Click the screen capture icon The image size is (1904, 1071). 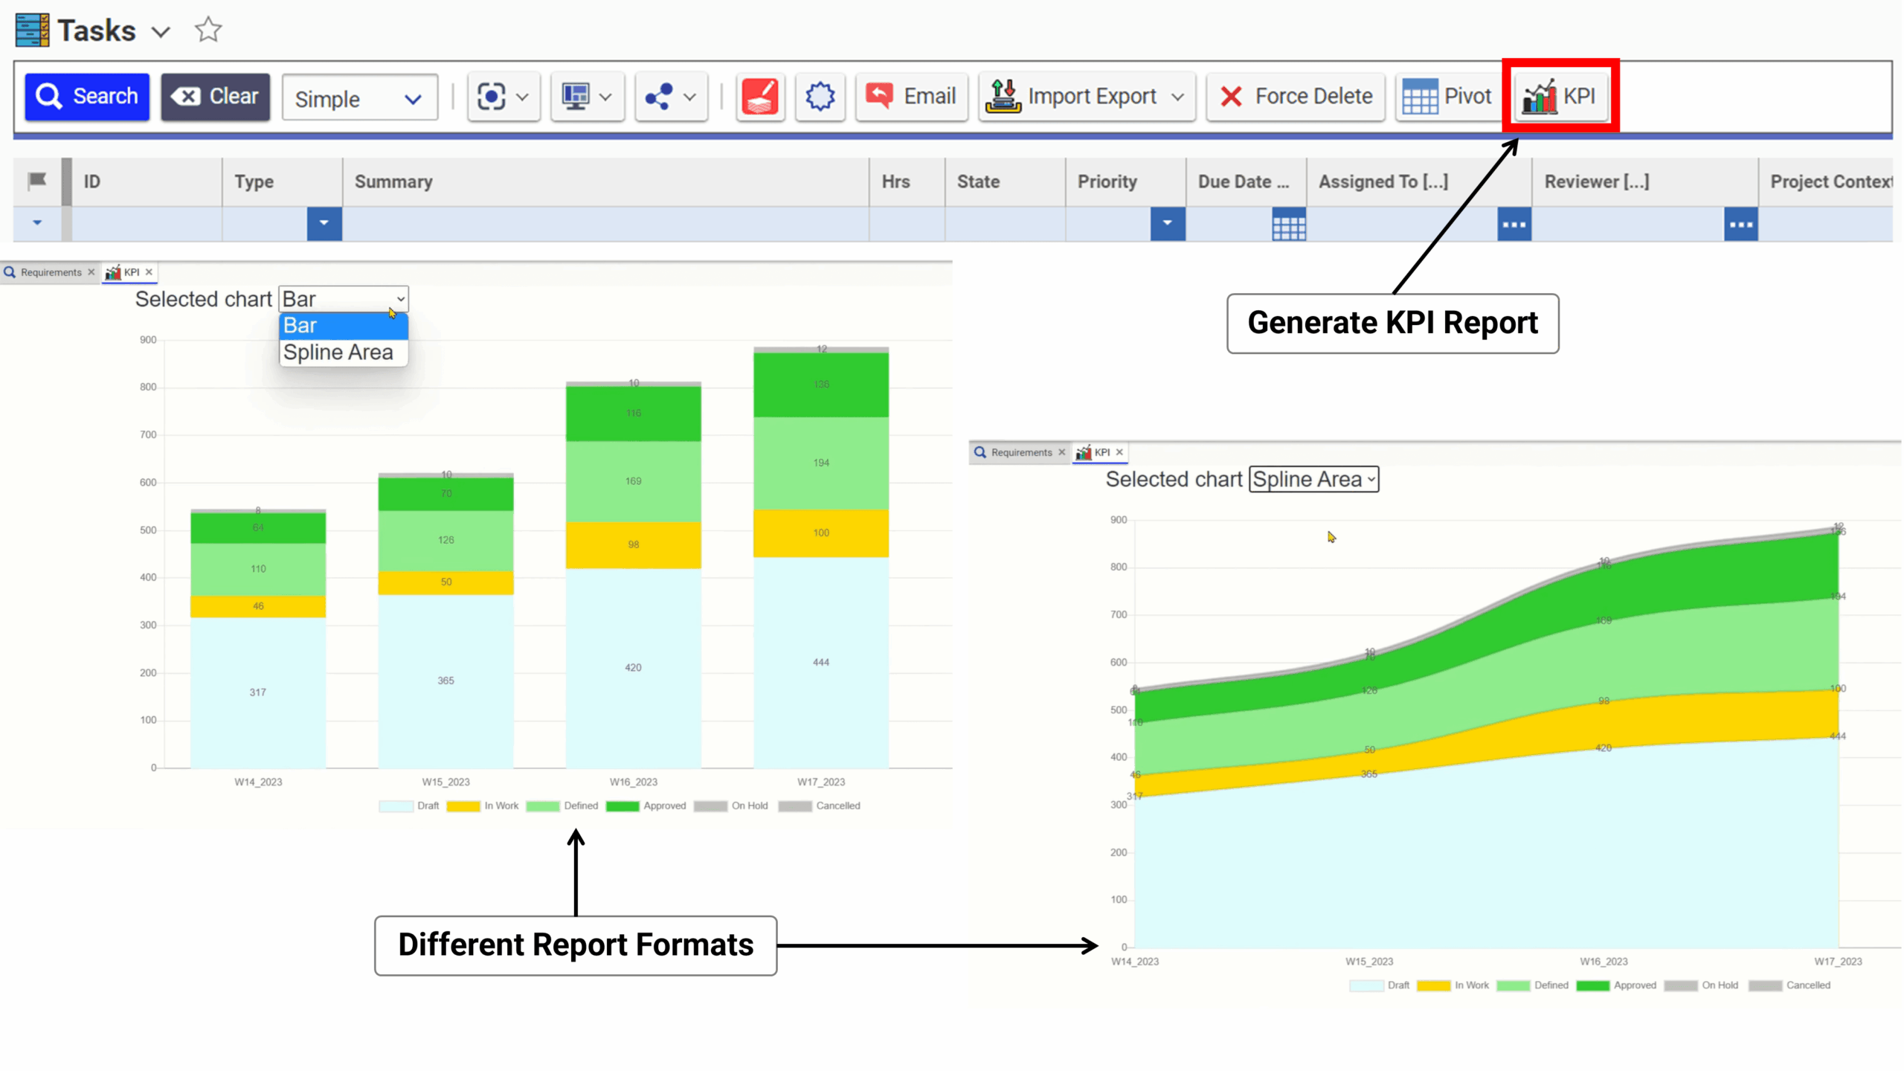click(492, 97)
